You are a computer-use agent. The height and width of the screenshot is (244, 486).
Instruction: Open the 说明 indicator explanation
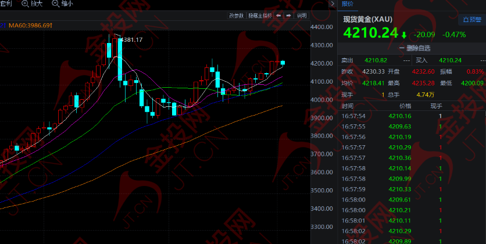point(301,16)
